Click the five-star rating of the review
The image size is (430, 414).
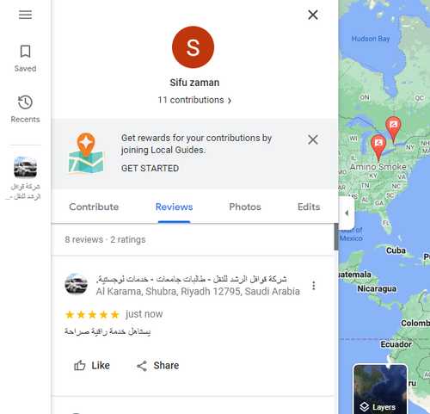pos(92,315)
